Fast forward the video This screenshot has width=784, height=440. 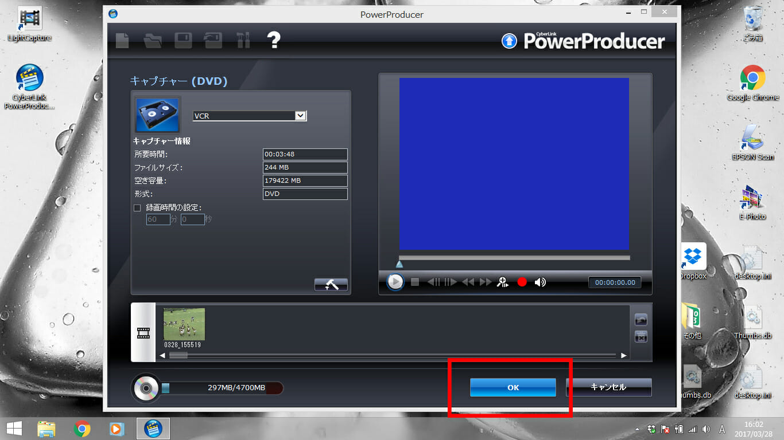[x=486, y=282]
